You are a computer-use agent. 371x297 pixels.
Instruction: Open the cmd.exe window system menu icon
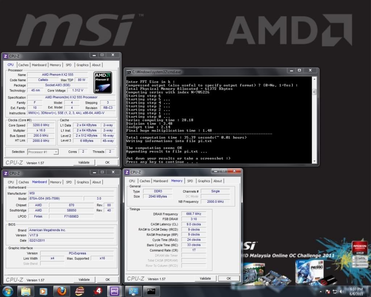pyautogui.click(x=128, y=72)
